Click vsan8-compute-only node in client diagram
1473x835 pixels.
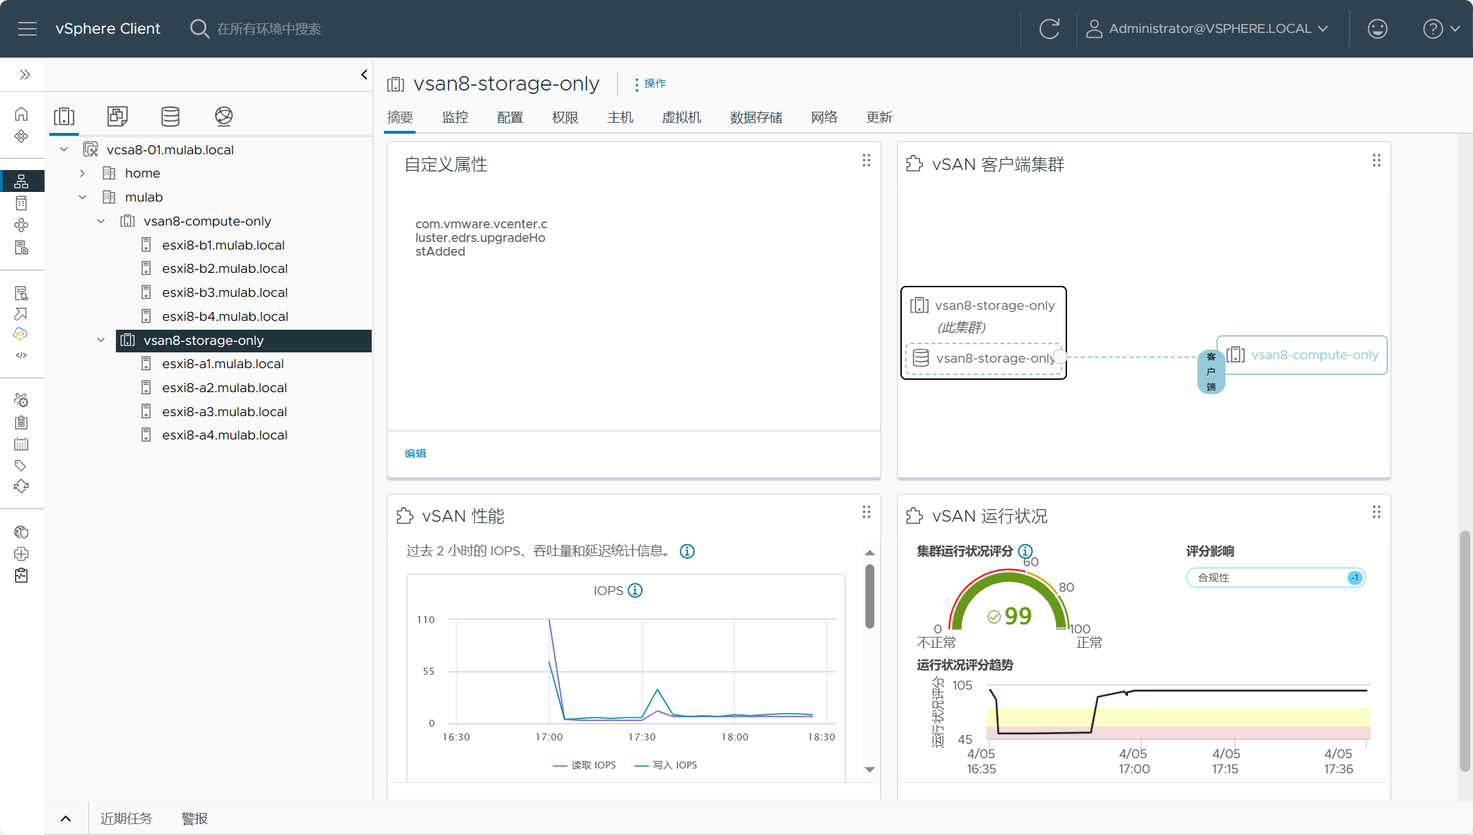[x=1302, y=355]
